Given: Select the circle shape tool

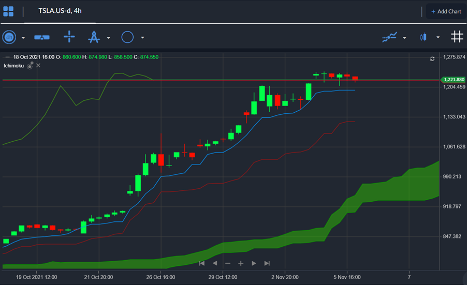Looking at the screenshot, I should 127,37.
